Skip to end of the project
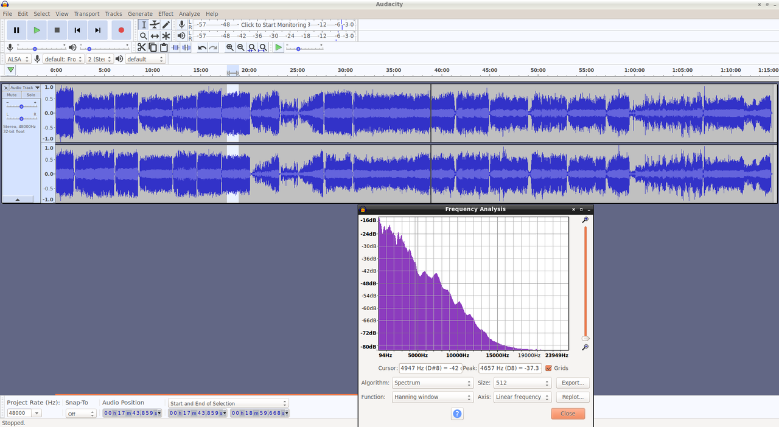Image resolution: width=779 pixels, height=427 pixels. (x=97, y=30)
